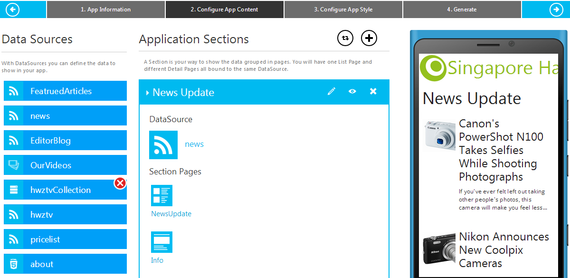Click the Canon PowerShot thumbnail in preview
The width and height of the screenshot is (570, 278).
coord(439,135)
